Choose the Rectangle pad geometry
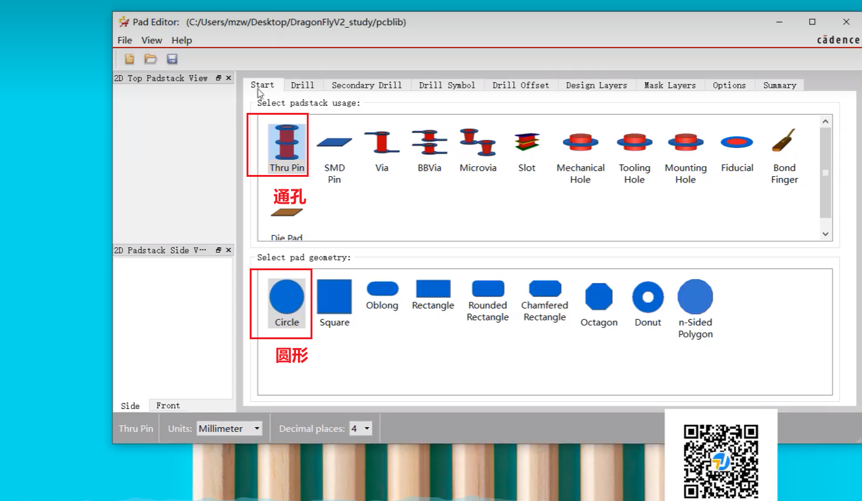Viewport: 862px width, 501px height. coord(433,295)
